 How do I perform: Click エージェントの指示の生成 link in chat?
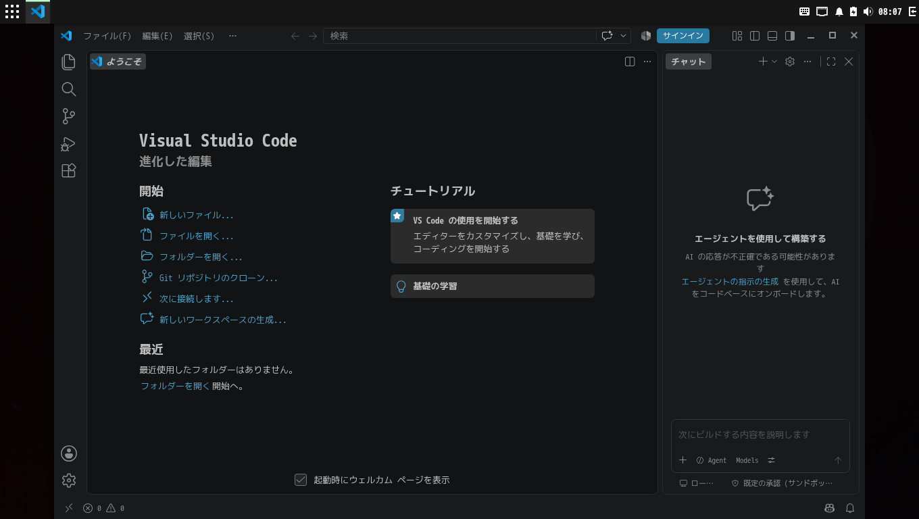tap(730, 282)
